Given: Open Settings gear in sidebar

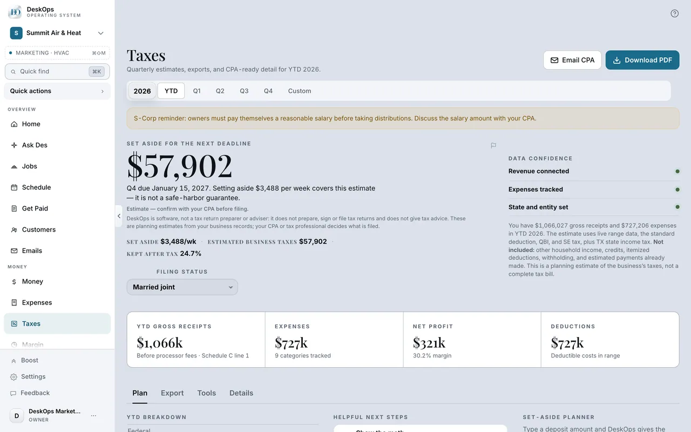Looking at the screenshot, I should pos(57,376).
